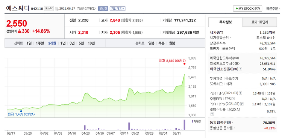Click the 하한가 1,555 text

[132, 33]
